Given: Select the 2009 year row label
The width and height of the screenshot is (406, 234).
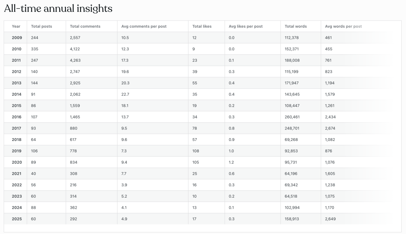Looking at the screenshot, I should 17,38.
